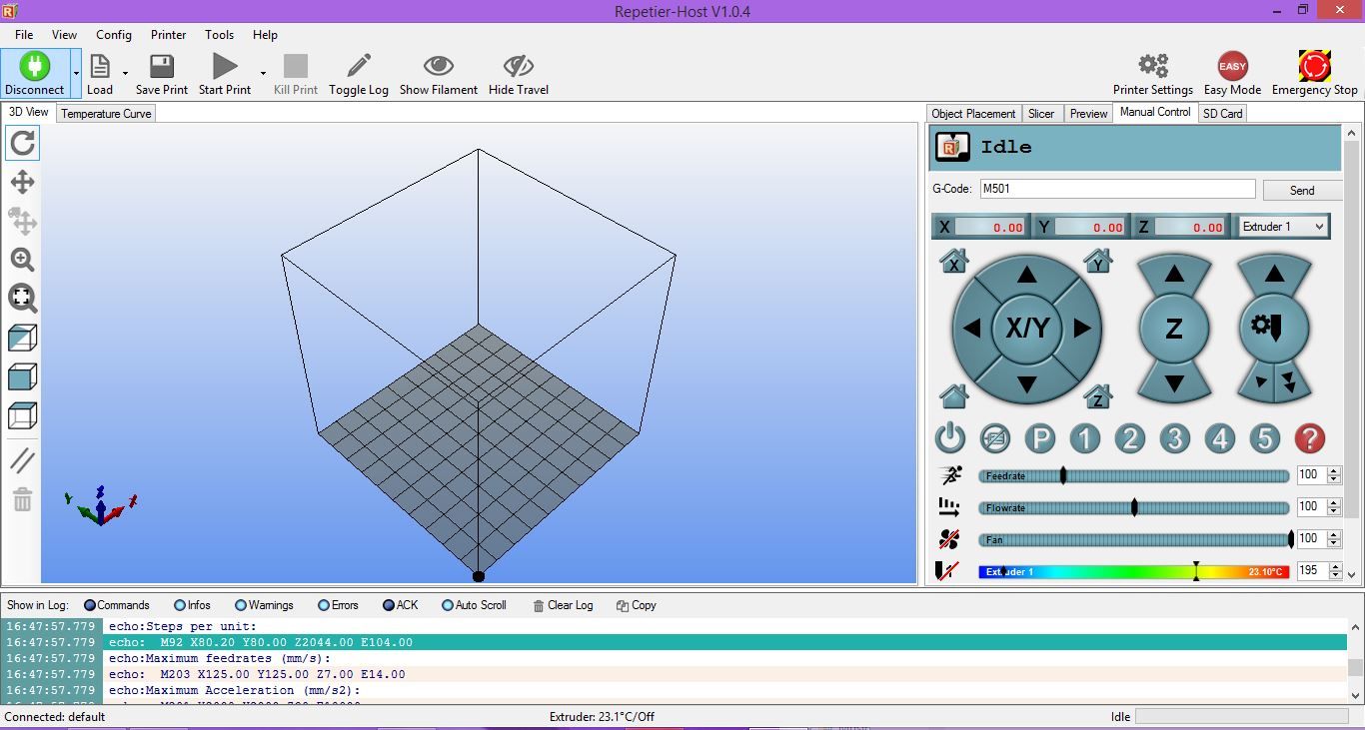Click the preheat preset 3 icon
Screen dimensions: 1365x730
click(1174, 438)
